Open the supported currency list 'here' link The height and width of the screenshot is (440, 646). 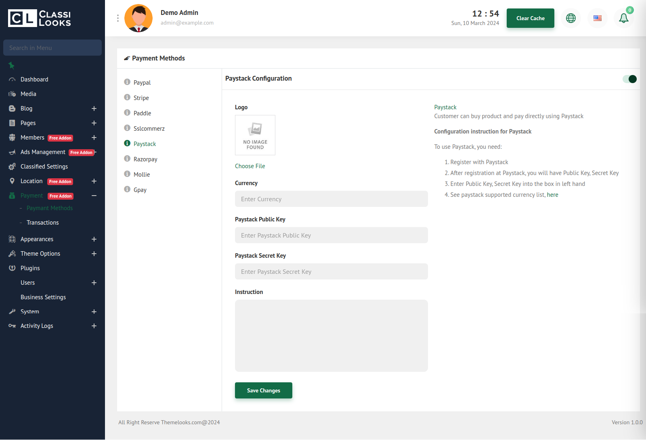click(x=552, y=195)
